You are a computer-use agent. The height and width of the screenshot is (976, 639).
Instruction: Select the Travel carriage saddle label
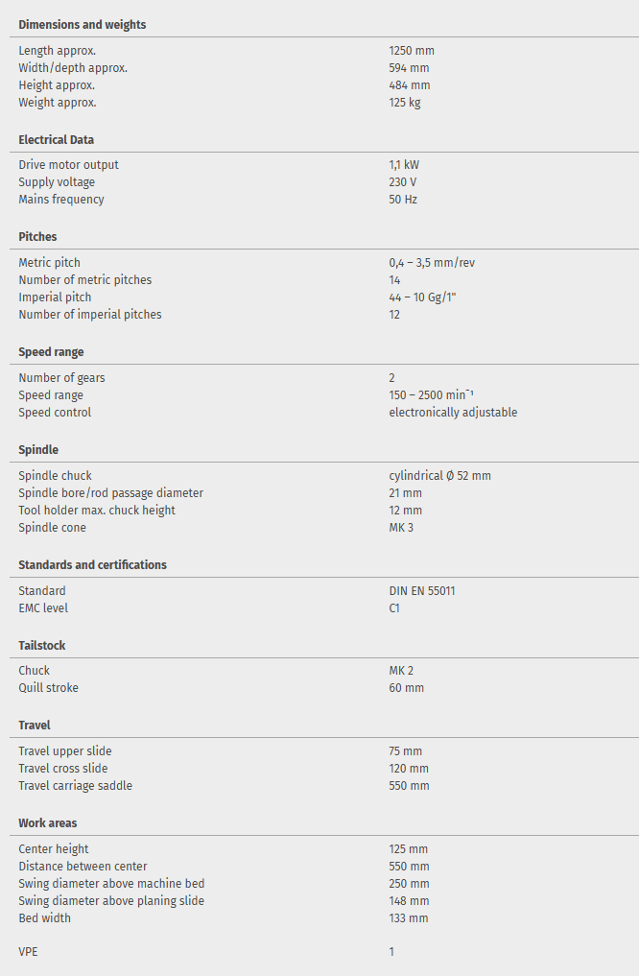(76, 786)
